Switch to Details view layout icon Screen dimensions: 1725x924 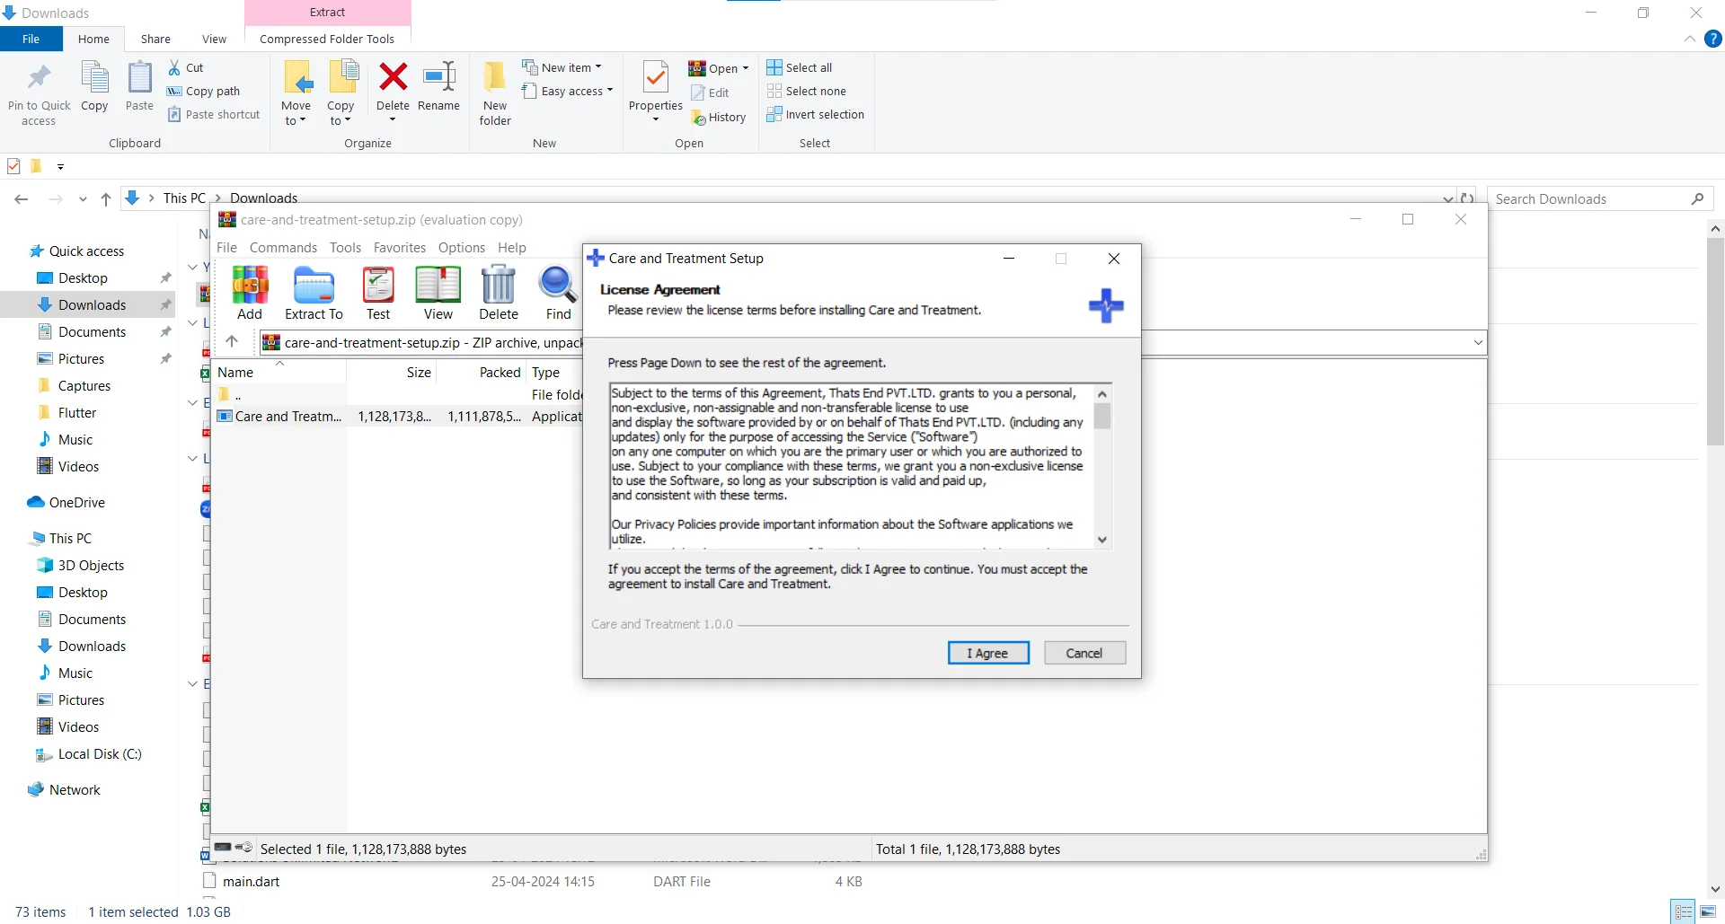point(1684,911)
